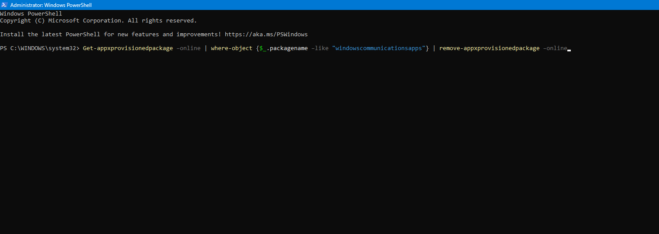This screenshot has width=659, height=234.
Task: Click the "windowscommunicationsapps" string
Action: [x=379, y=48]
